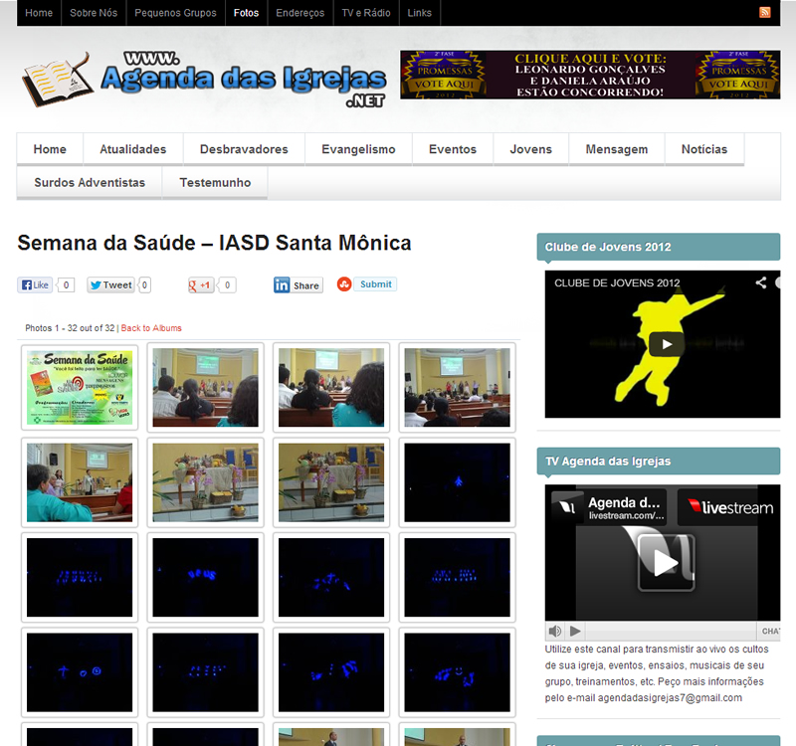796x746 pixels.
Task: Open the Sobre Nós menu item
Action: point(94,13)
